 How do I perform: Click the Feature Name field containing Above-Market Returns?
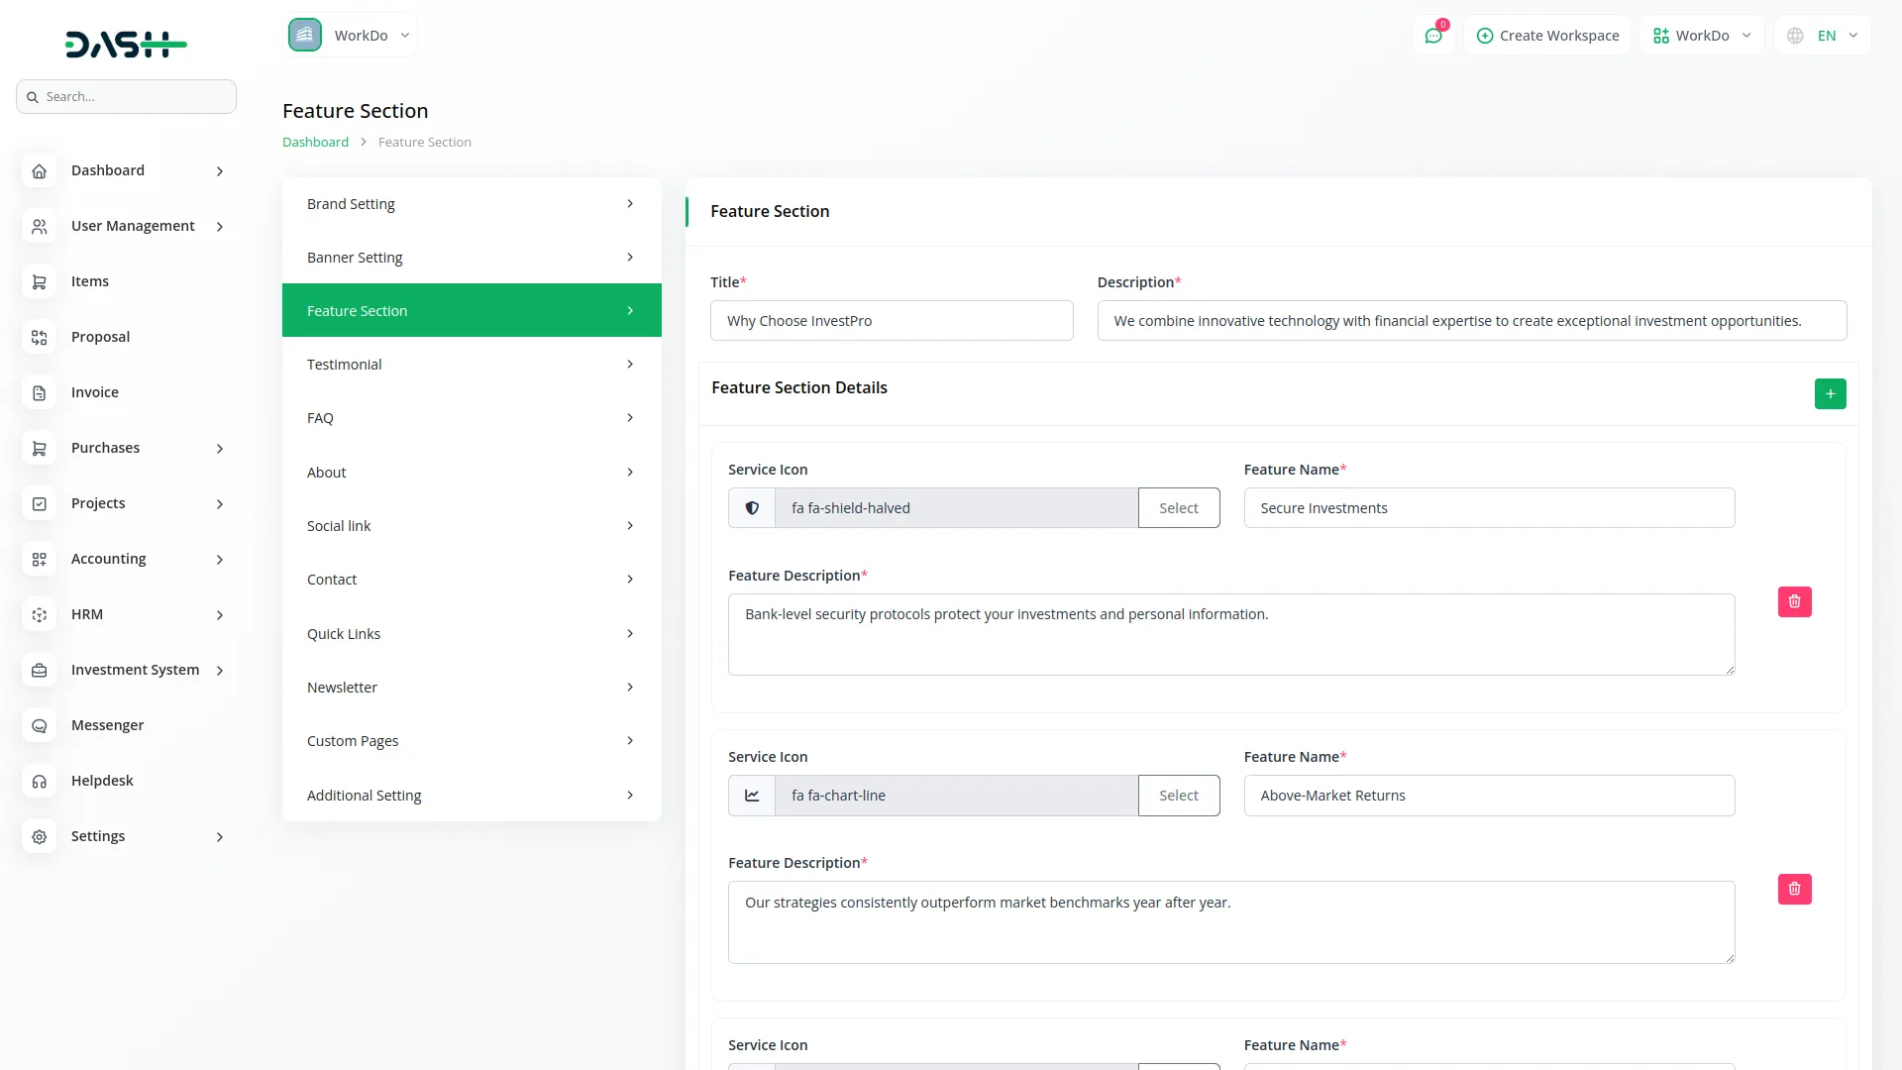pos(1488,796)
